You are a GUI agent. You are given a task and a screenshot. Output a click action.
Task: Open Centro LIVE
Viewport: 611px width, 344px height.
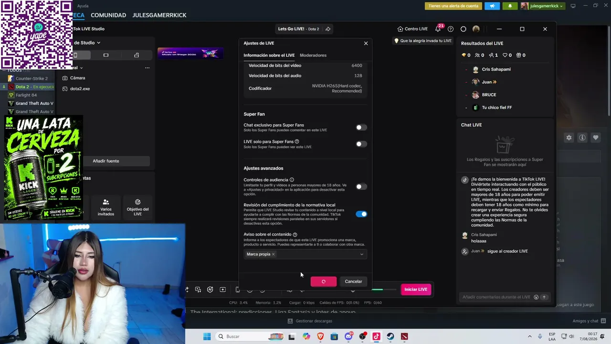[x=412, y=29]
